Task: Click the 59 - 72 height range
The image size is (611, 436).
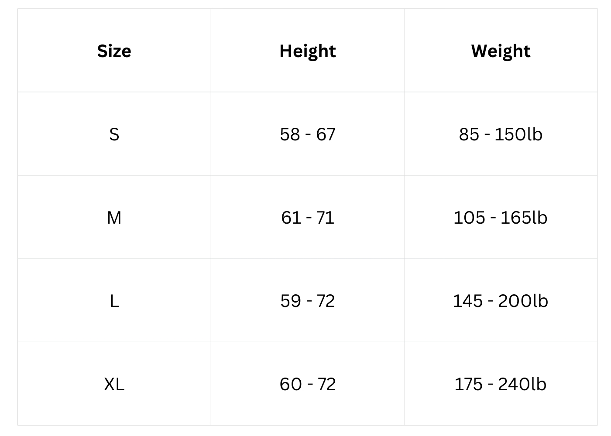Action: coord(308,301)
